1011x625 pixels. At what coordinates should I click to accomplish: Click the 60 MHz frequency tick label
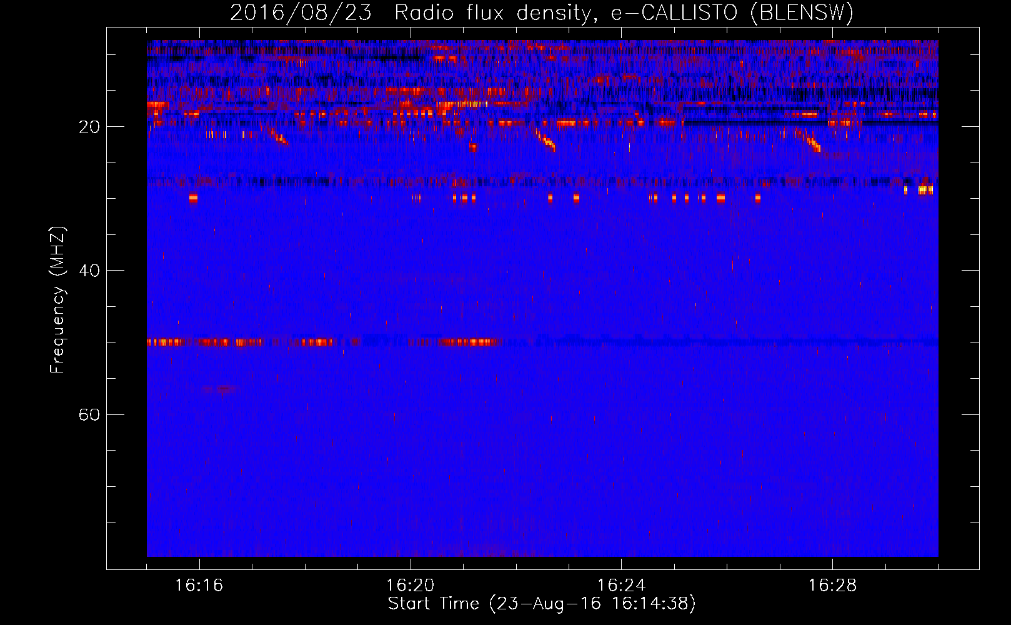click(x=89, y=414)
